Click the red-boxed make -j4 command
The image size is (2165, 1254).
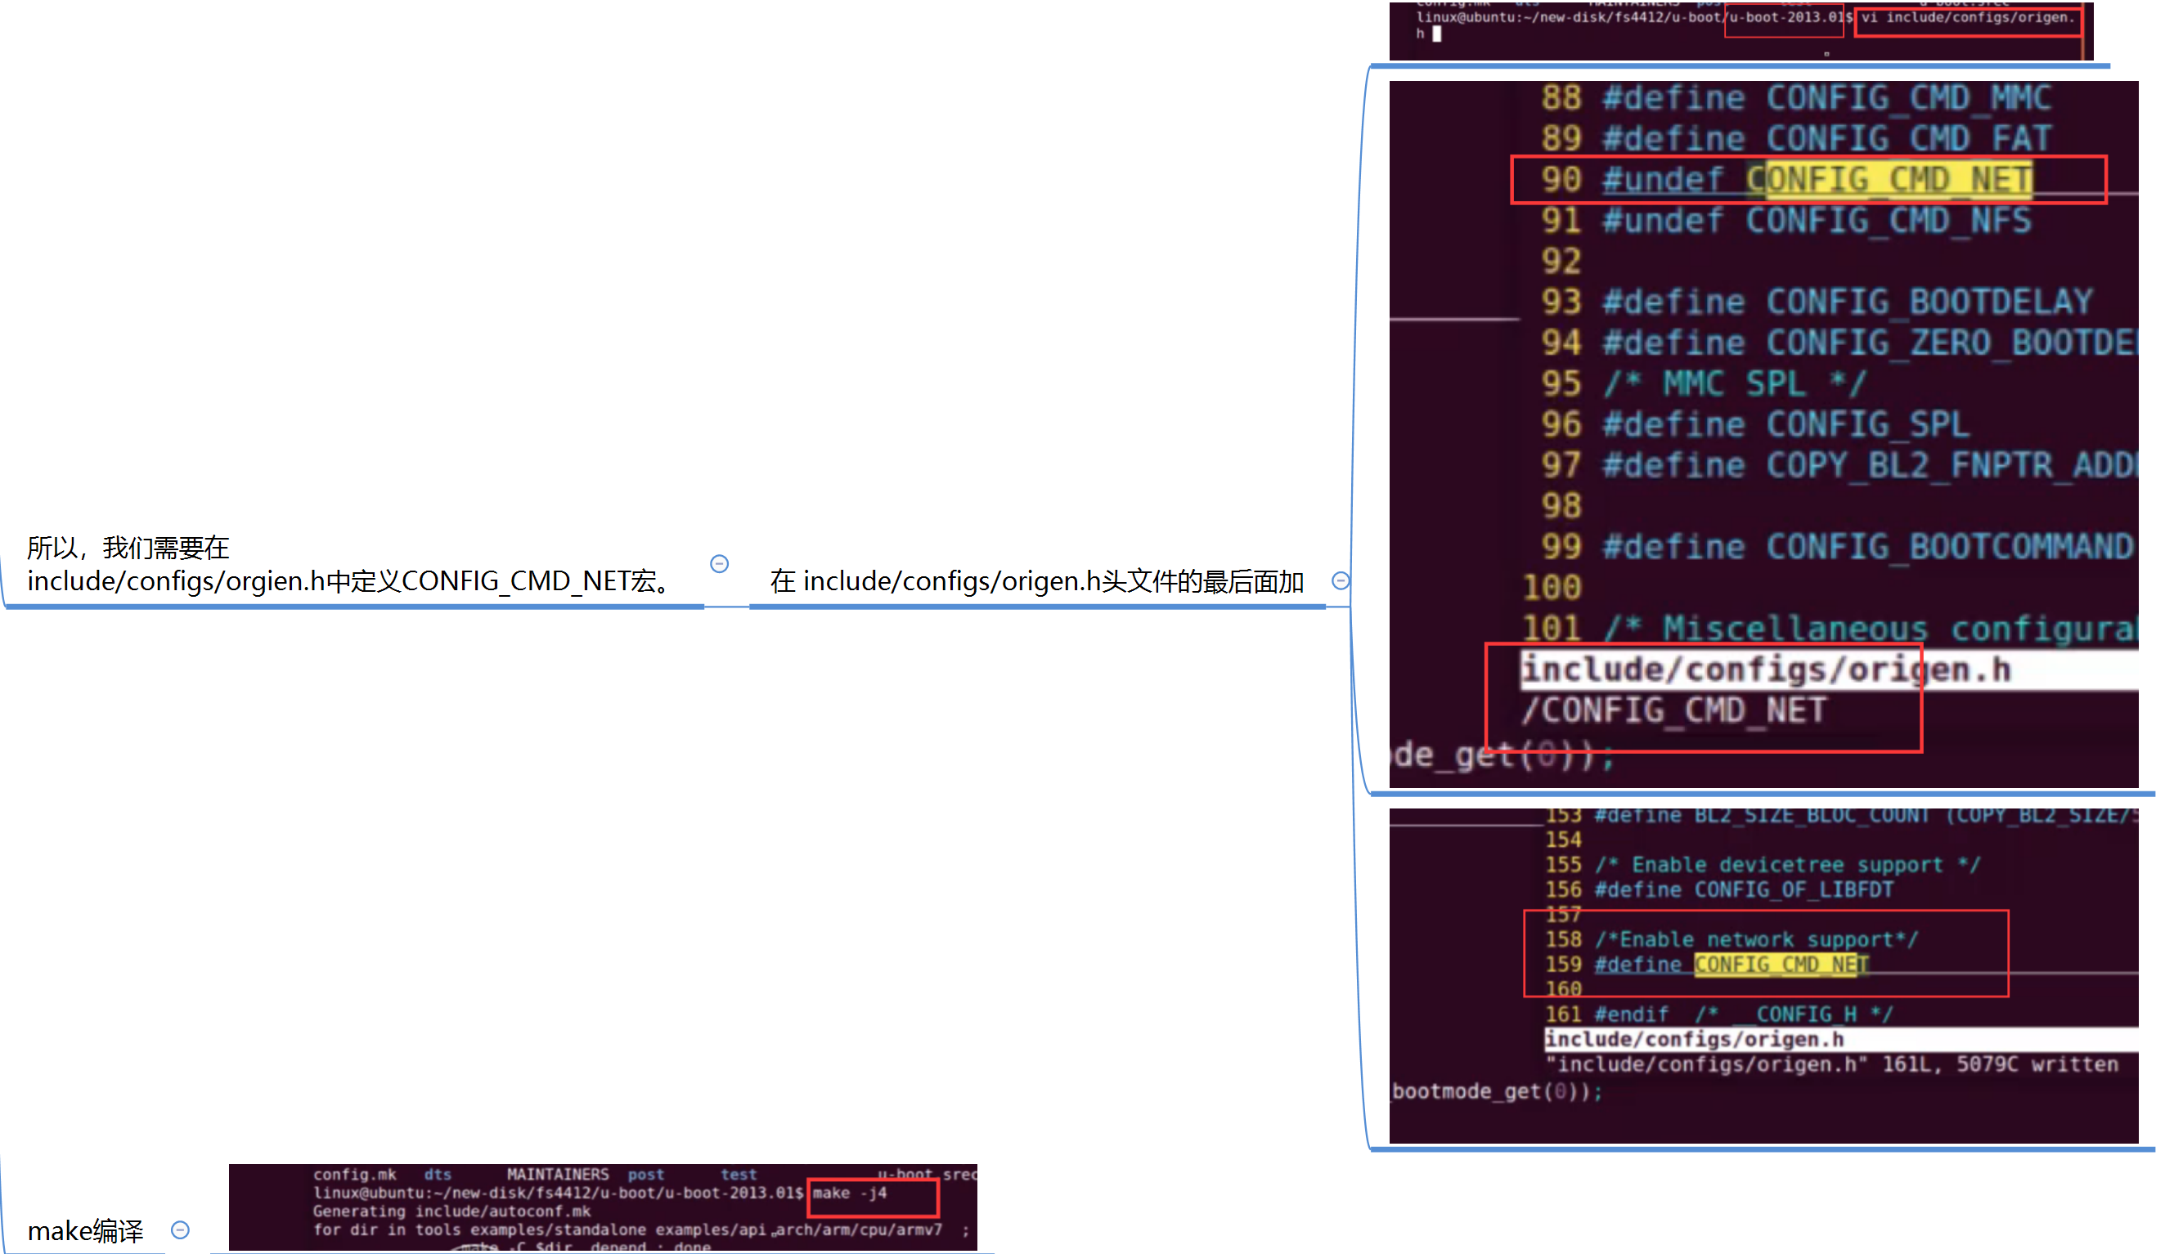851,1193
